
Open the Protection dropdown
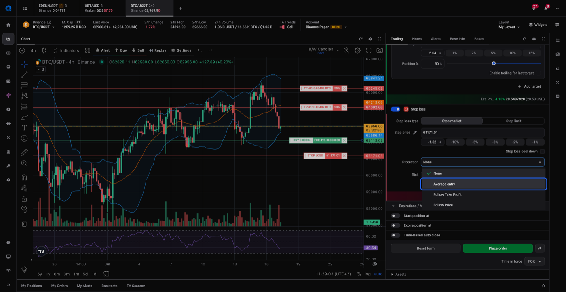pyautogui.click(x=483, y=162)
